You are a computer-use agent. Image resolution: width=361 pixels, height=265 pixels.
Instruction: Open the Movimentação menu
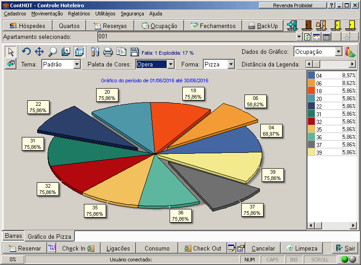[x=47, y=14]
